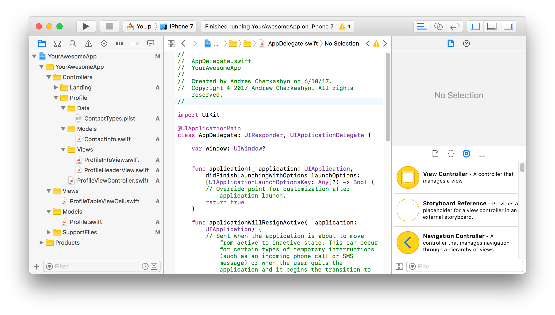Toggle the Utilities panel visibility
555x315 pixels.
[x=508, y=26]
